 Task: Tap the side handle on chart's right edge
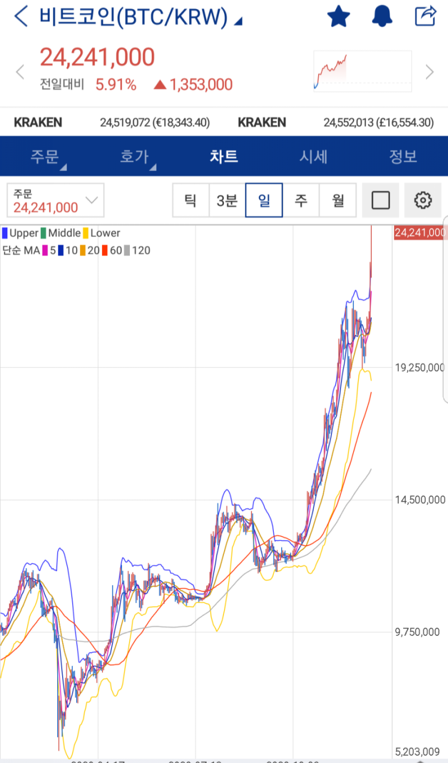(x=445, y=308)
